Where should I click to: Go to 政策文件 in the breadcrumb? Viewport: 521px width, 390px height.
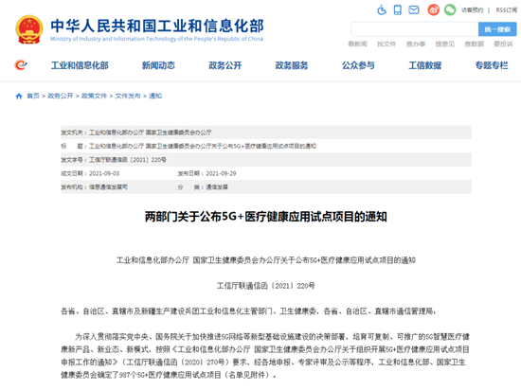94,96
